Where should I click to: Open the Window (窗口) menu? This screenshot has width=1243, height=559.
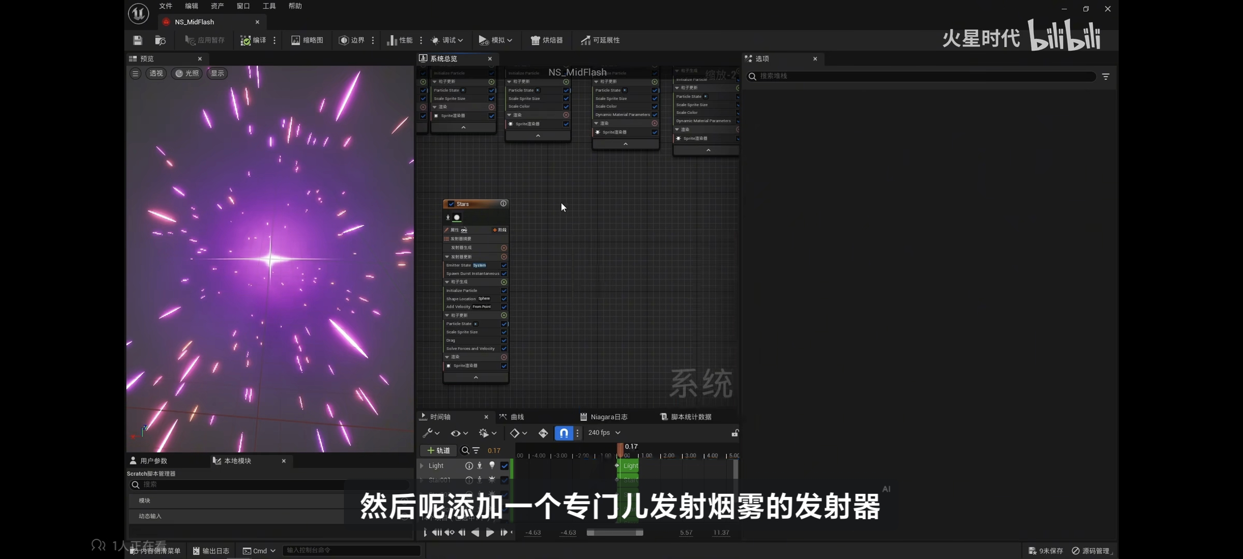coord(243,6)
